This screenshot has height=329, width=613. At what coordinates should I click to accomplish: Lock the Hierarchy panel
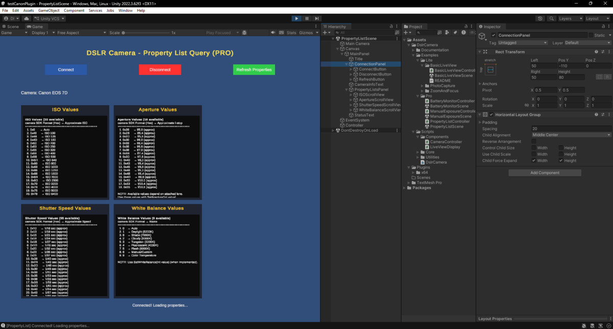click(392, 27)
